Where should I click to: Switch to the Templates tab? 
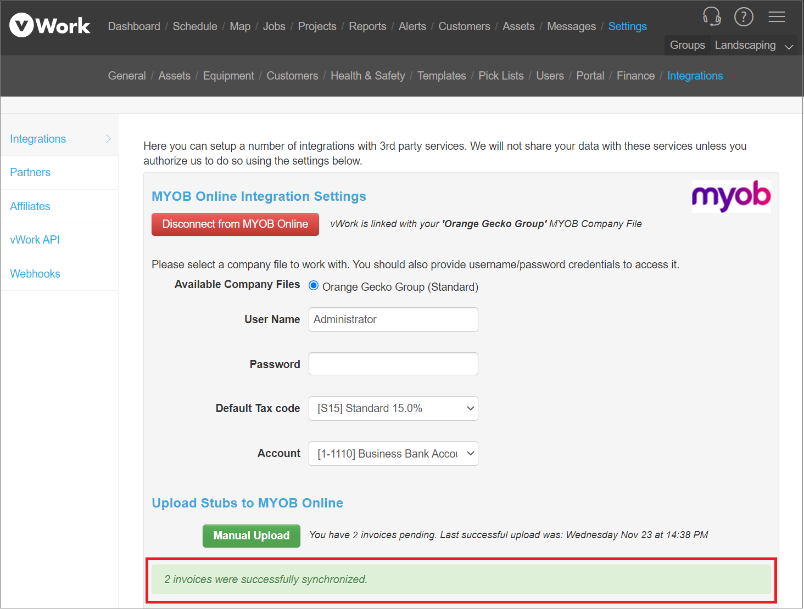coord(442,76)
